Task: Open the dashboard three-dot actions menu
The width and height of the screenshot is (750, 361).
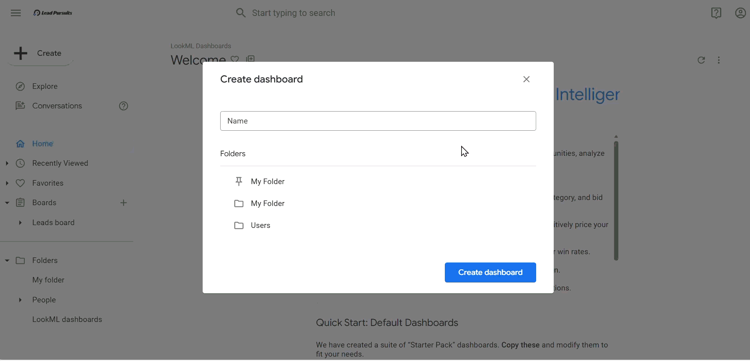Action: [x=719, y=60]
